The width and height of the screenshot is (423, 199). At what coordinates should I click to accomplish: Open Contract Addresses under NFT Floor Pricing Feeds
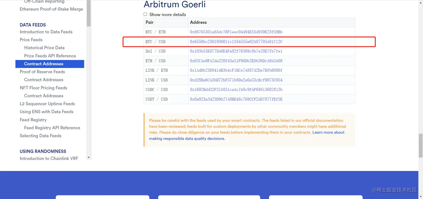pyautogui.click(x=44, y=96)
